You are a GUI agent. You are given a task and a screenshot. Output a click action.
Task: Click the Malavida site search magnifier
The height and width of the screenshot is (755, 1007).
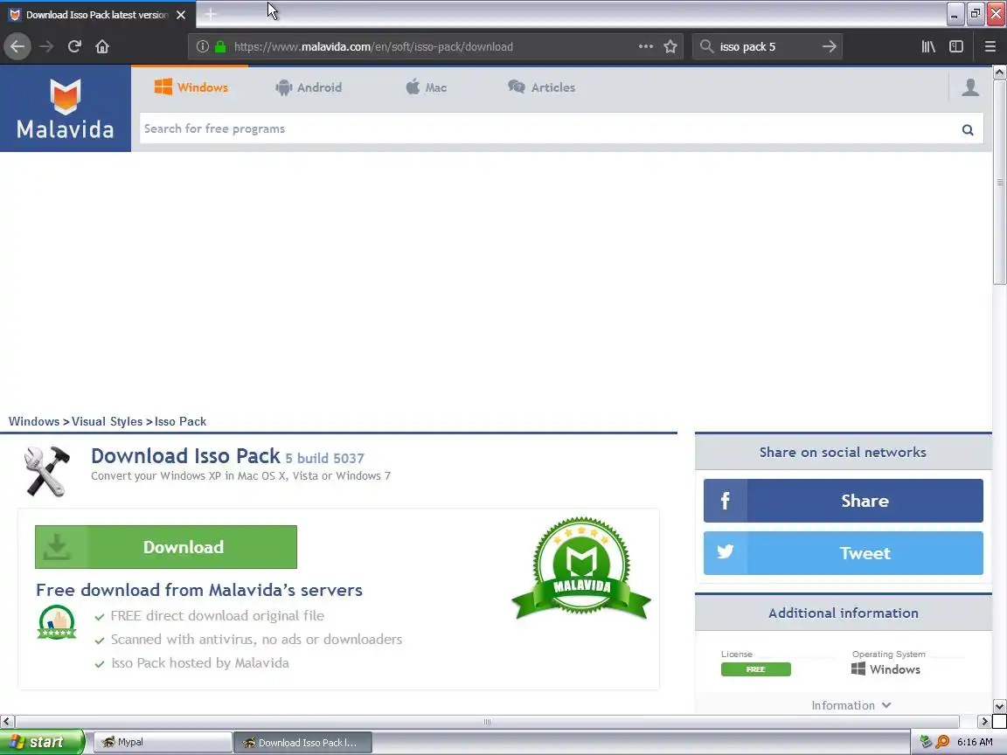pyautogui.click(x=967, y=129)
